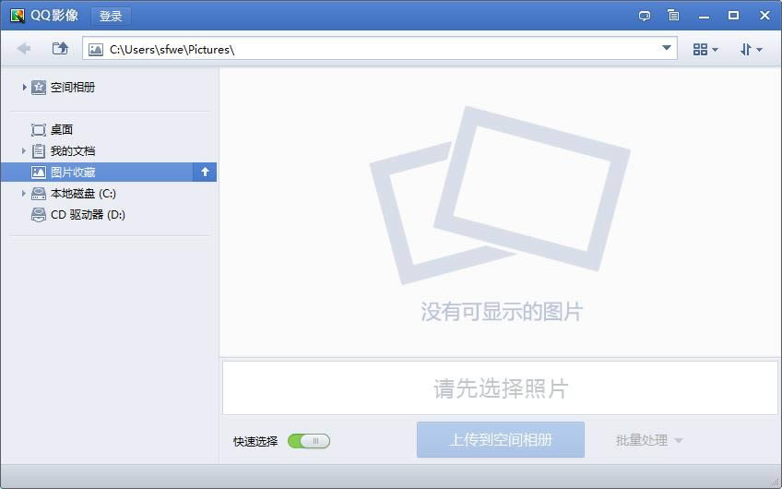Click the upload arrow on 图片收藏 row
The height and width of the screenshot is (489, 782).
click(x=205, y=173)
